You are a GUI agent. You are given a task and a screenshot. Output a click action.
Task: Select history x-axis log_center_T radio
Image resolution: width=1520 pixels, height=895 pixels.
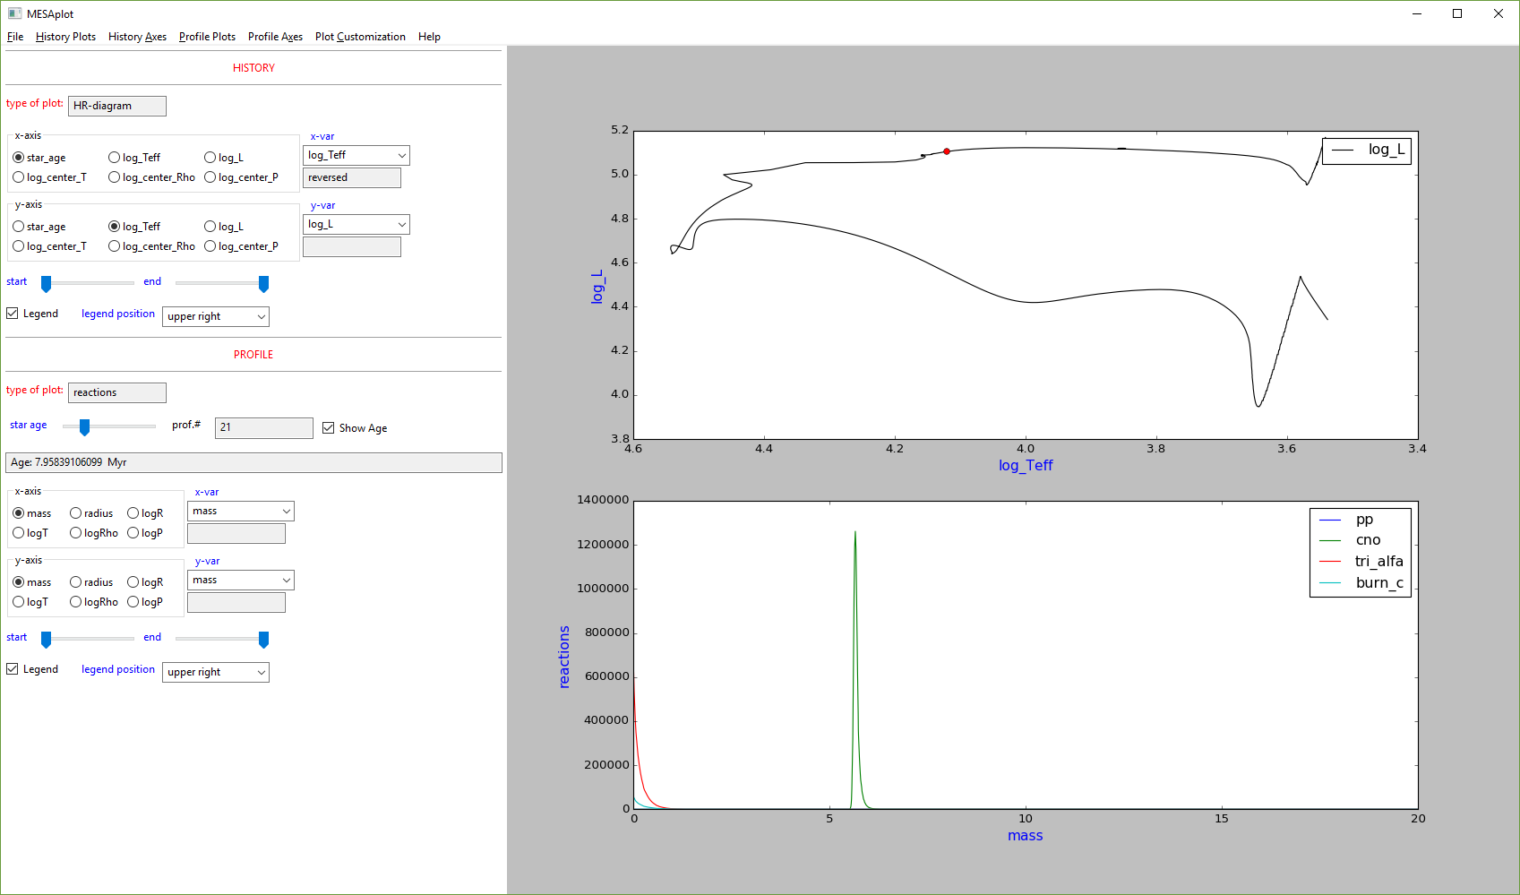click(18, 177)
